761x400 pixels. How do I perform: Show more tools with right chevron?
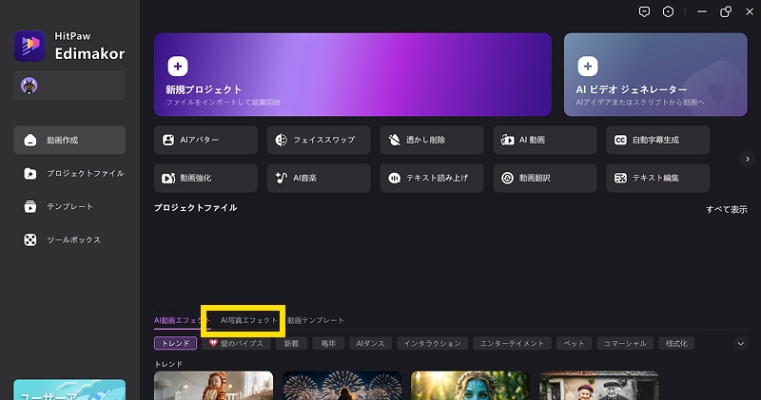[748, 159]
